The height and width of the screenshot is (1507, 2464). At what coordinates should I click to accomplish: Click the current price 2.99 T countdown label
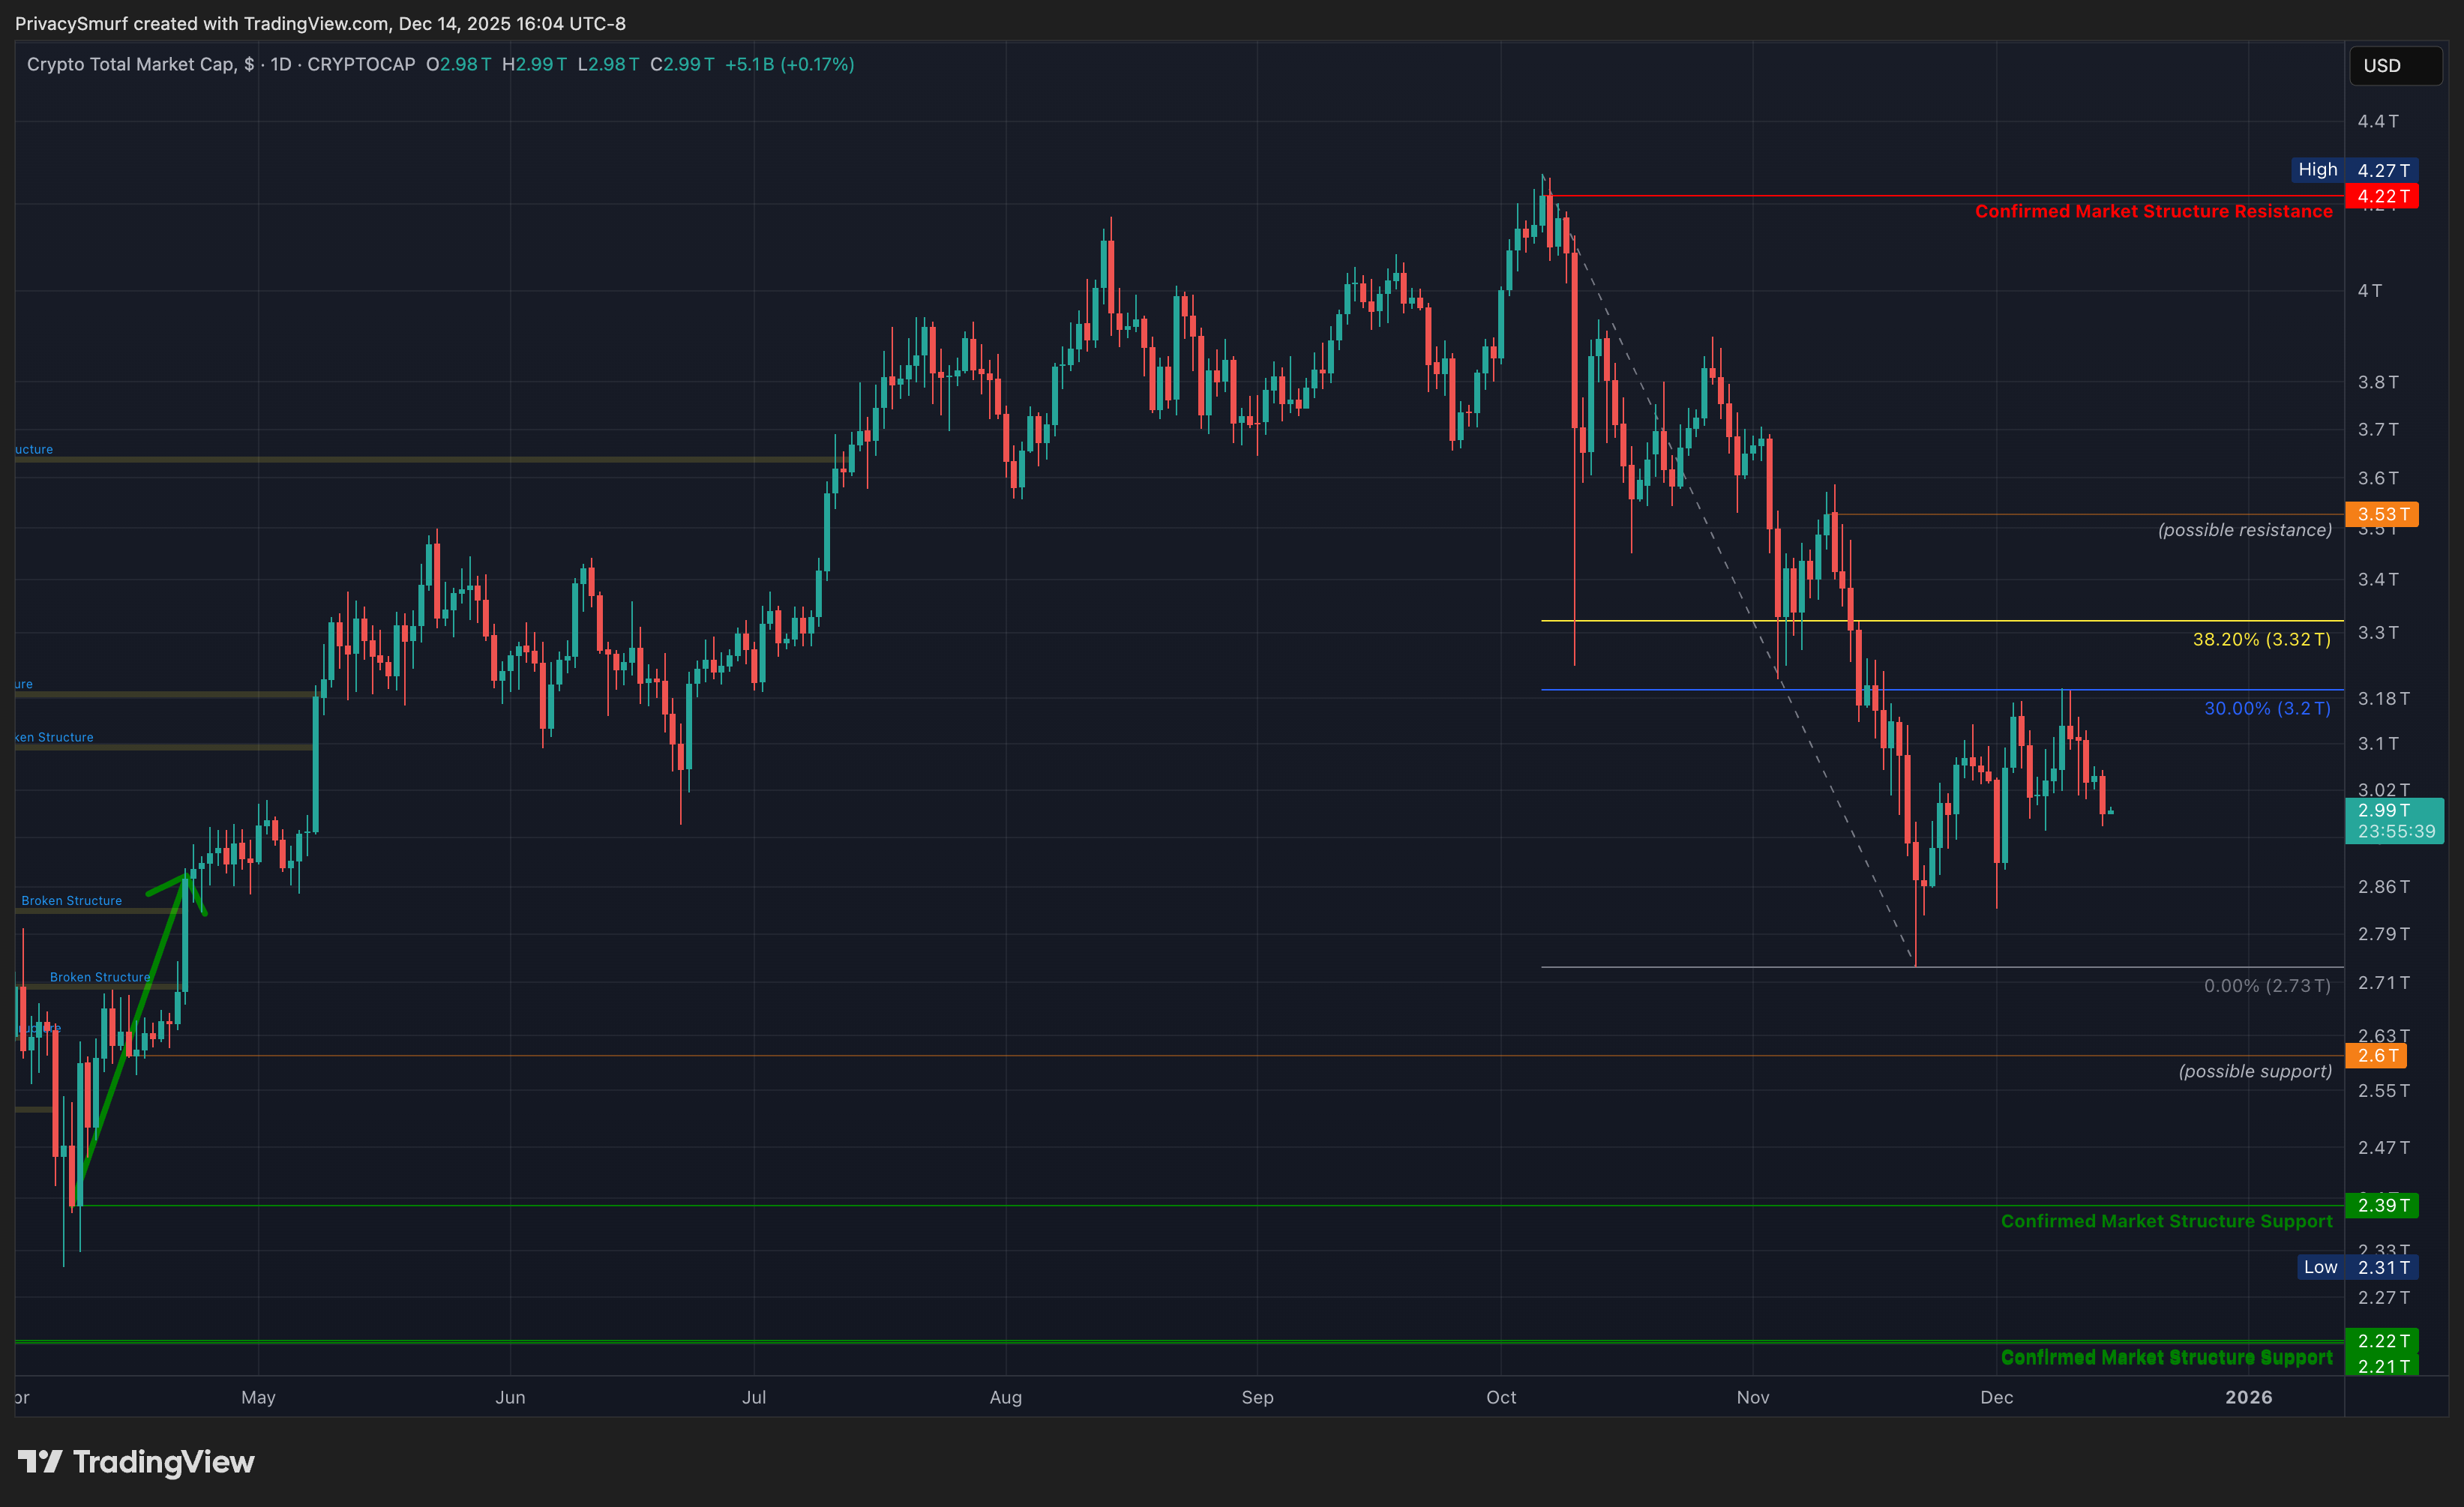pyautogui.click(x=2394, y=820)
